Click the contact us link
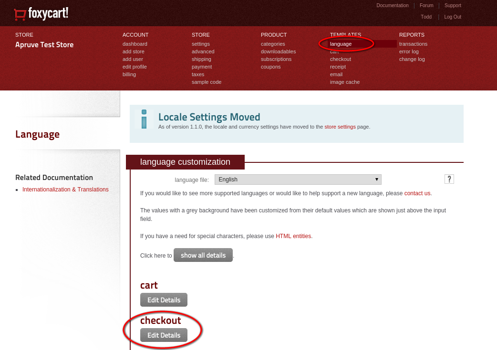The height and width of the screenshot is (350, 497). click(x=417, y=193)
